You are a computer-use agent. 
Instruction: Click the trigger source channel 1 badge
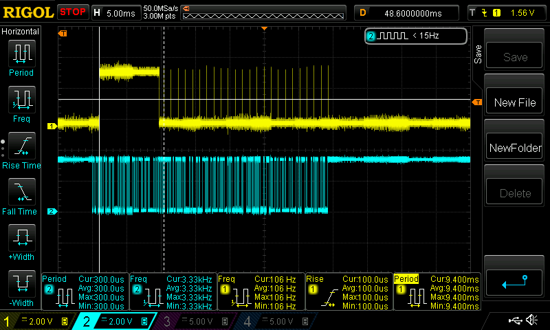pyautogui.click(x=496, y=13)
